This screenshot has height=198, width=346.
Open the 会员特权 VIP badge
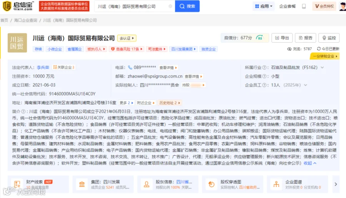coord(324,6)
